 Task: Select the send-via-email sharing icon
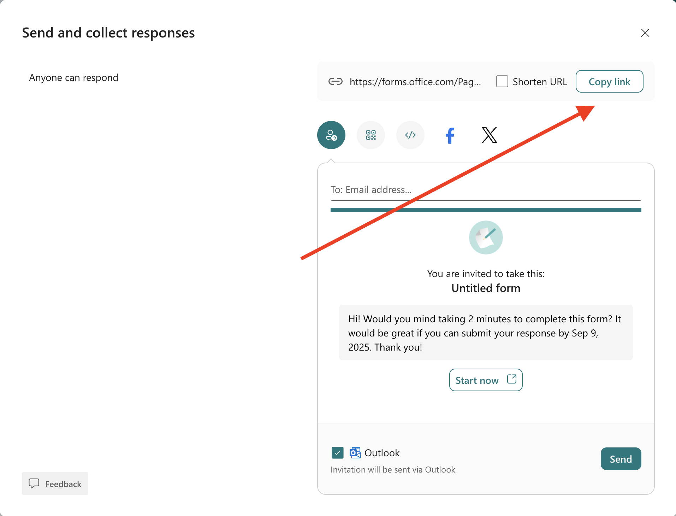331,135
